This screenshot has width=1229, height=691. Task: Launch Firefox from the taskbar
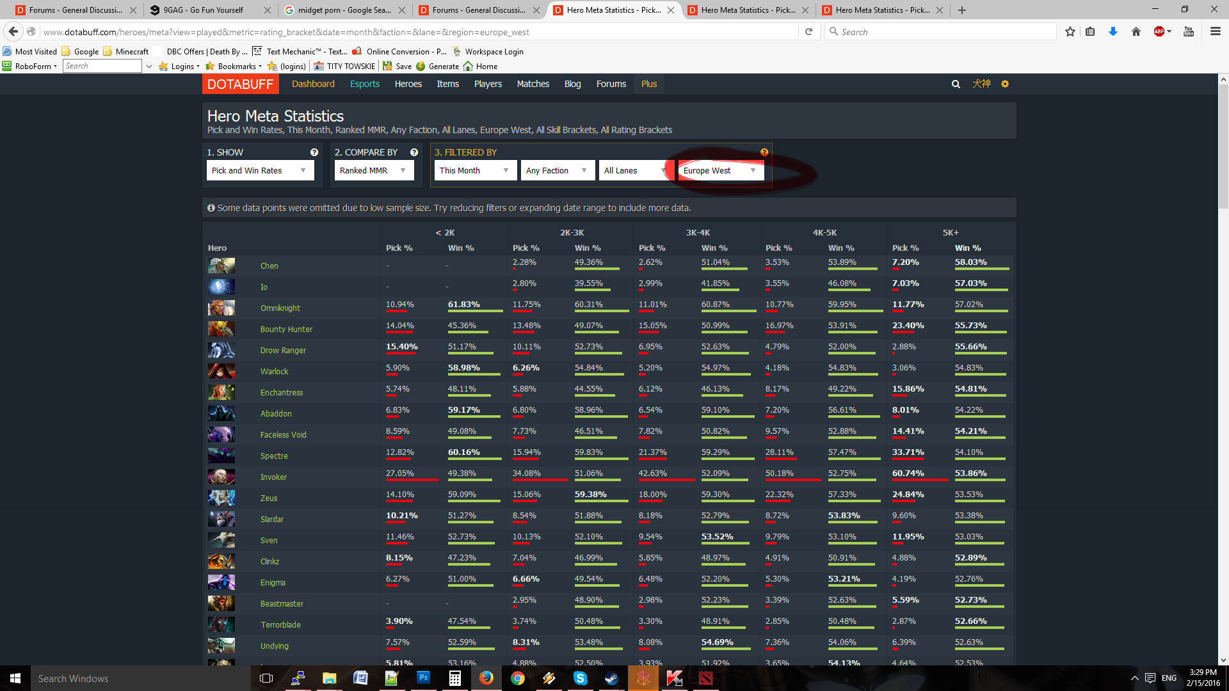[x=486, y=678]
